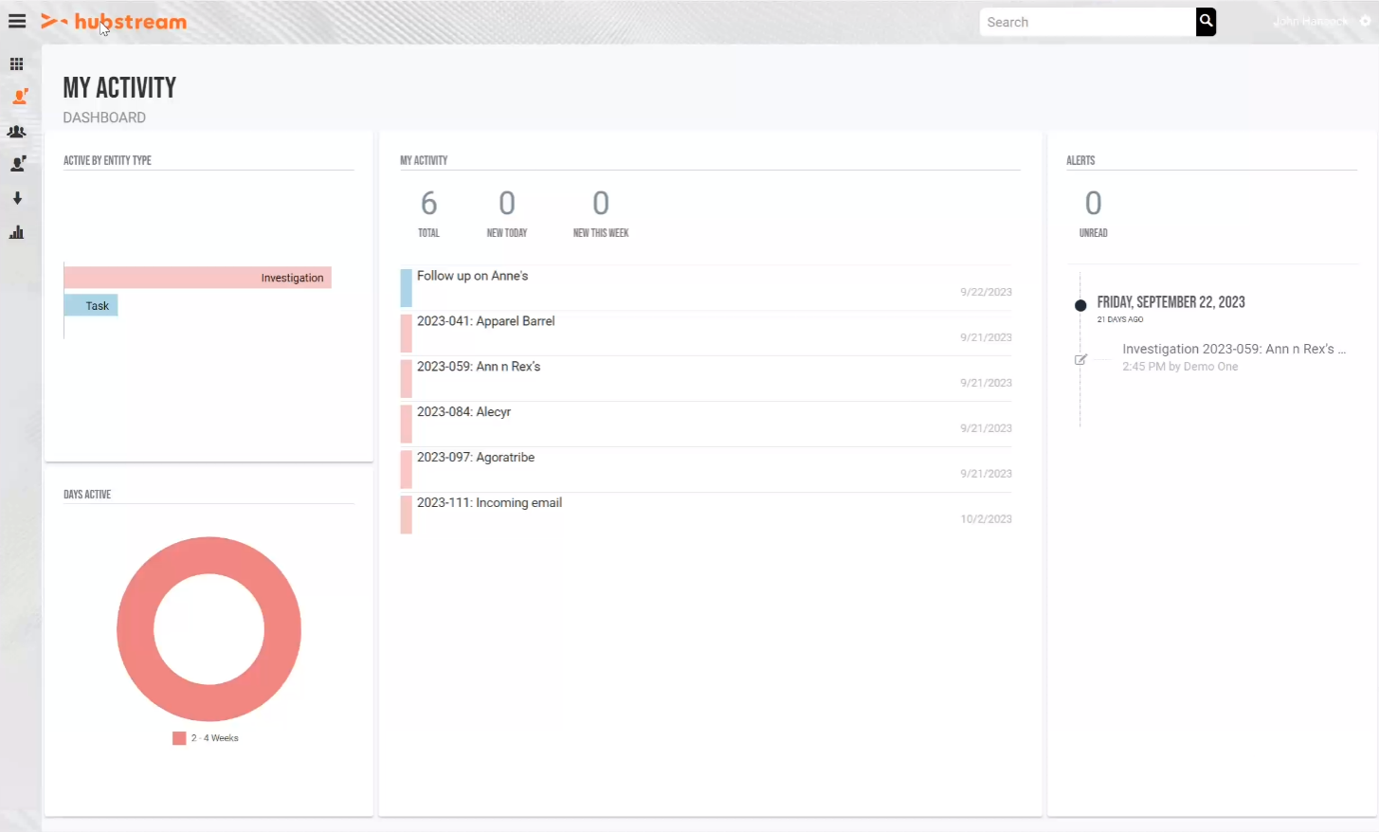Open the 2023-111: Incoming email activity
This screenshot has width=1379, height=832.
point(489,502)
